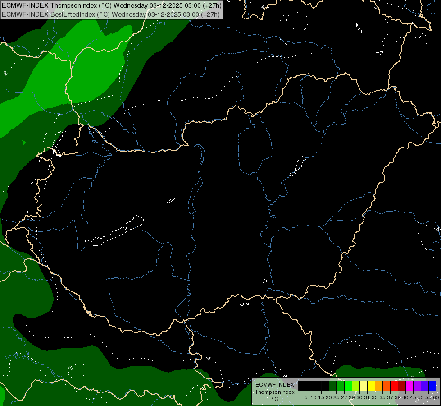This screenshot has height=406, width=441.
Task: Pick the indigo 50–55 legend swatch
Action: coord(425,386)
